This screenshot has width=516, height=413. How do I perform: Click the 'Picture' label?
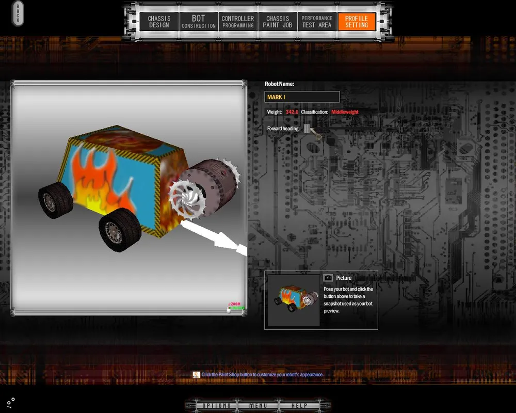coord(344,278)
